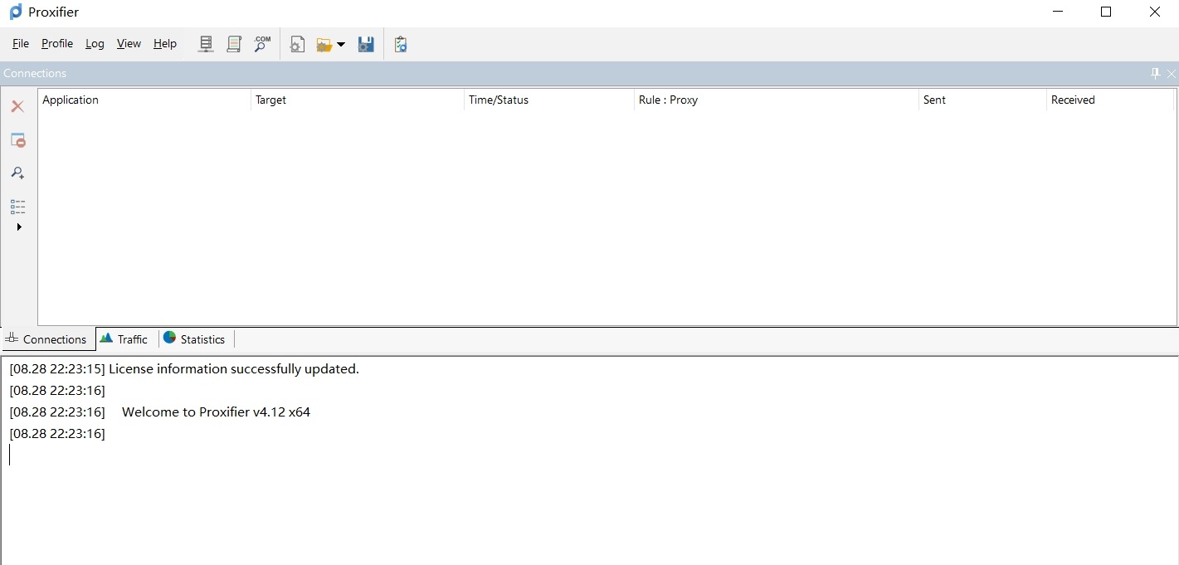
Task: Click the open profile folder icon
Action: (324, 45)
